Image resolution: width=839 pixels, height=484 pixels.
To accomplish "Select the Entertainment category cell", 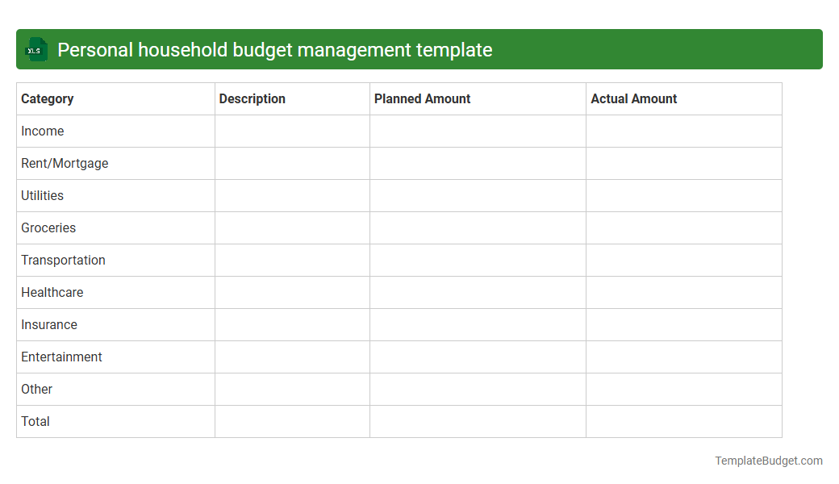I will pos(61,357).
